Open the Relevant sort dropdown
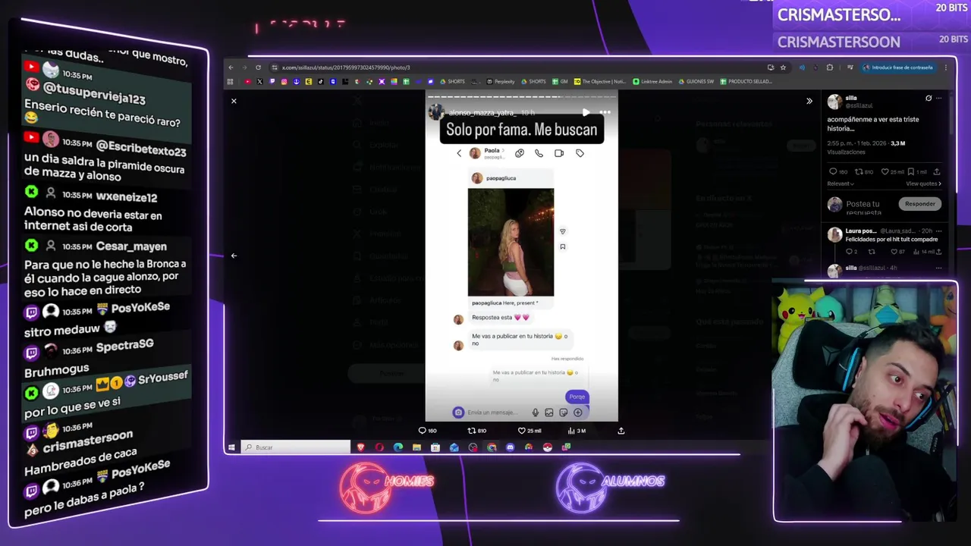Image resolution: width=971 pixels, height=546 pixels. pos(841,184)
